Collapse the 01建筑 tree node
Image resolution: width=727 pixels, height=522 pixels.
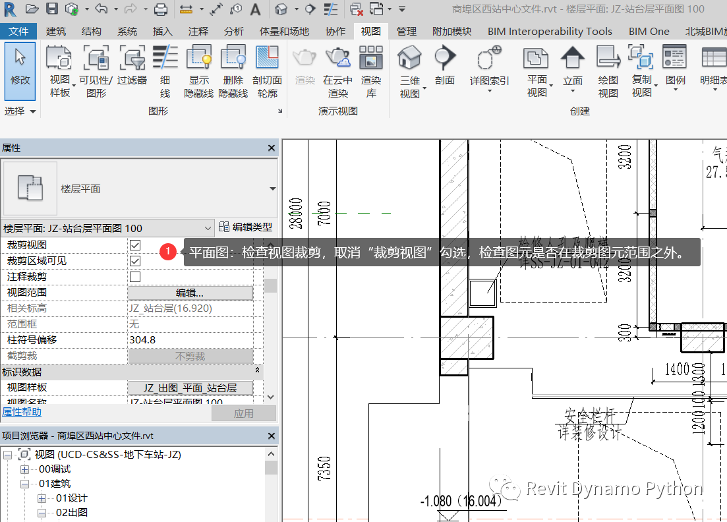[x=24, y=484]
